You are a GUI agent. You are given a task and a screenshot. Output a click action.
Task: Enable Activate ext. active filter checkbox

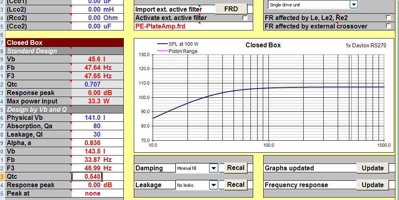245,18
